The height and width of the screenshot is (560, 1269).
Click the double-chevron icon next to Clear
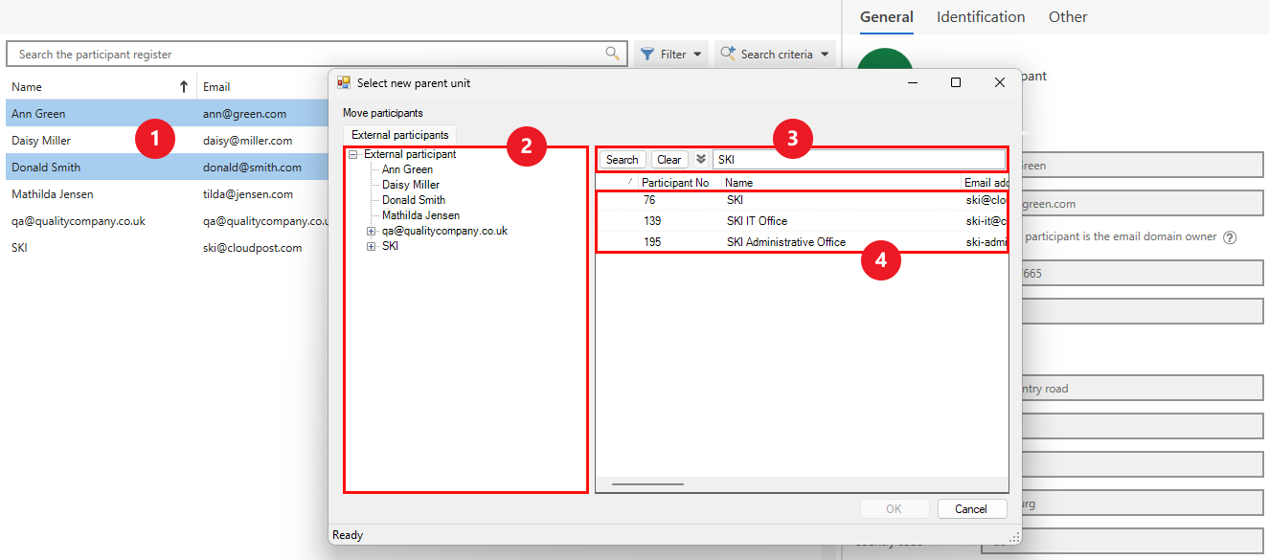700,160
